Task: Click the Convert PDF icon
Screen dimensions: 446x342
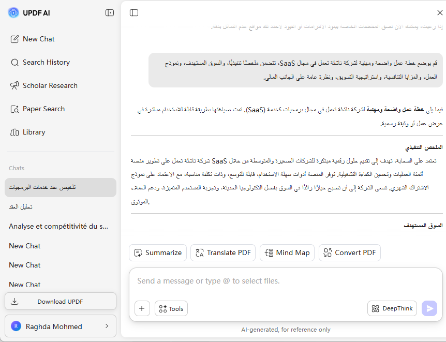Action: click(x=328, y=252)
